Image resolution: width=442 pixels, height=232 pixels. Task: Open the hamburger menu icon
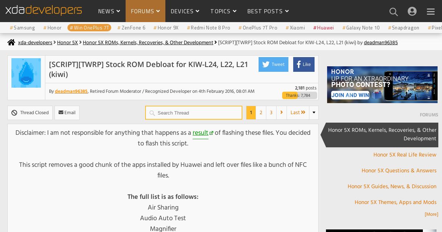431,12
